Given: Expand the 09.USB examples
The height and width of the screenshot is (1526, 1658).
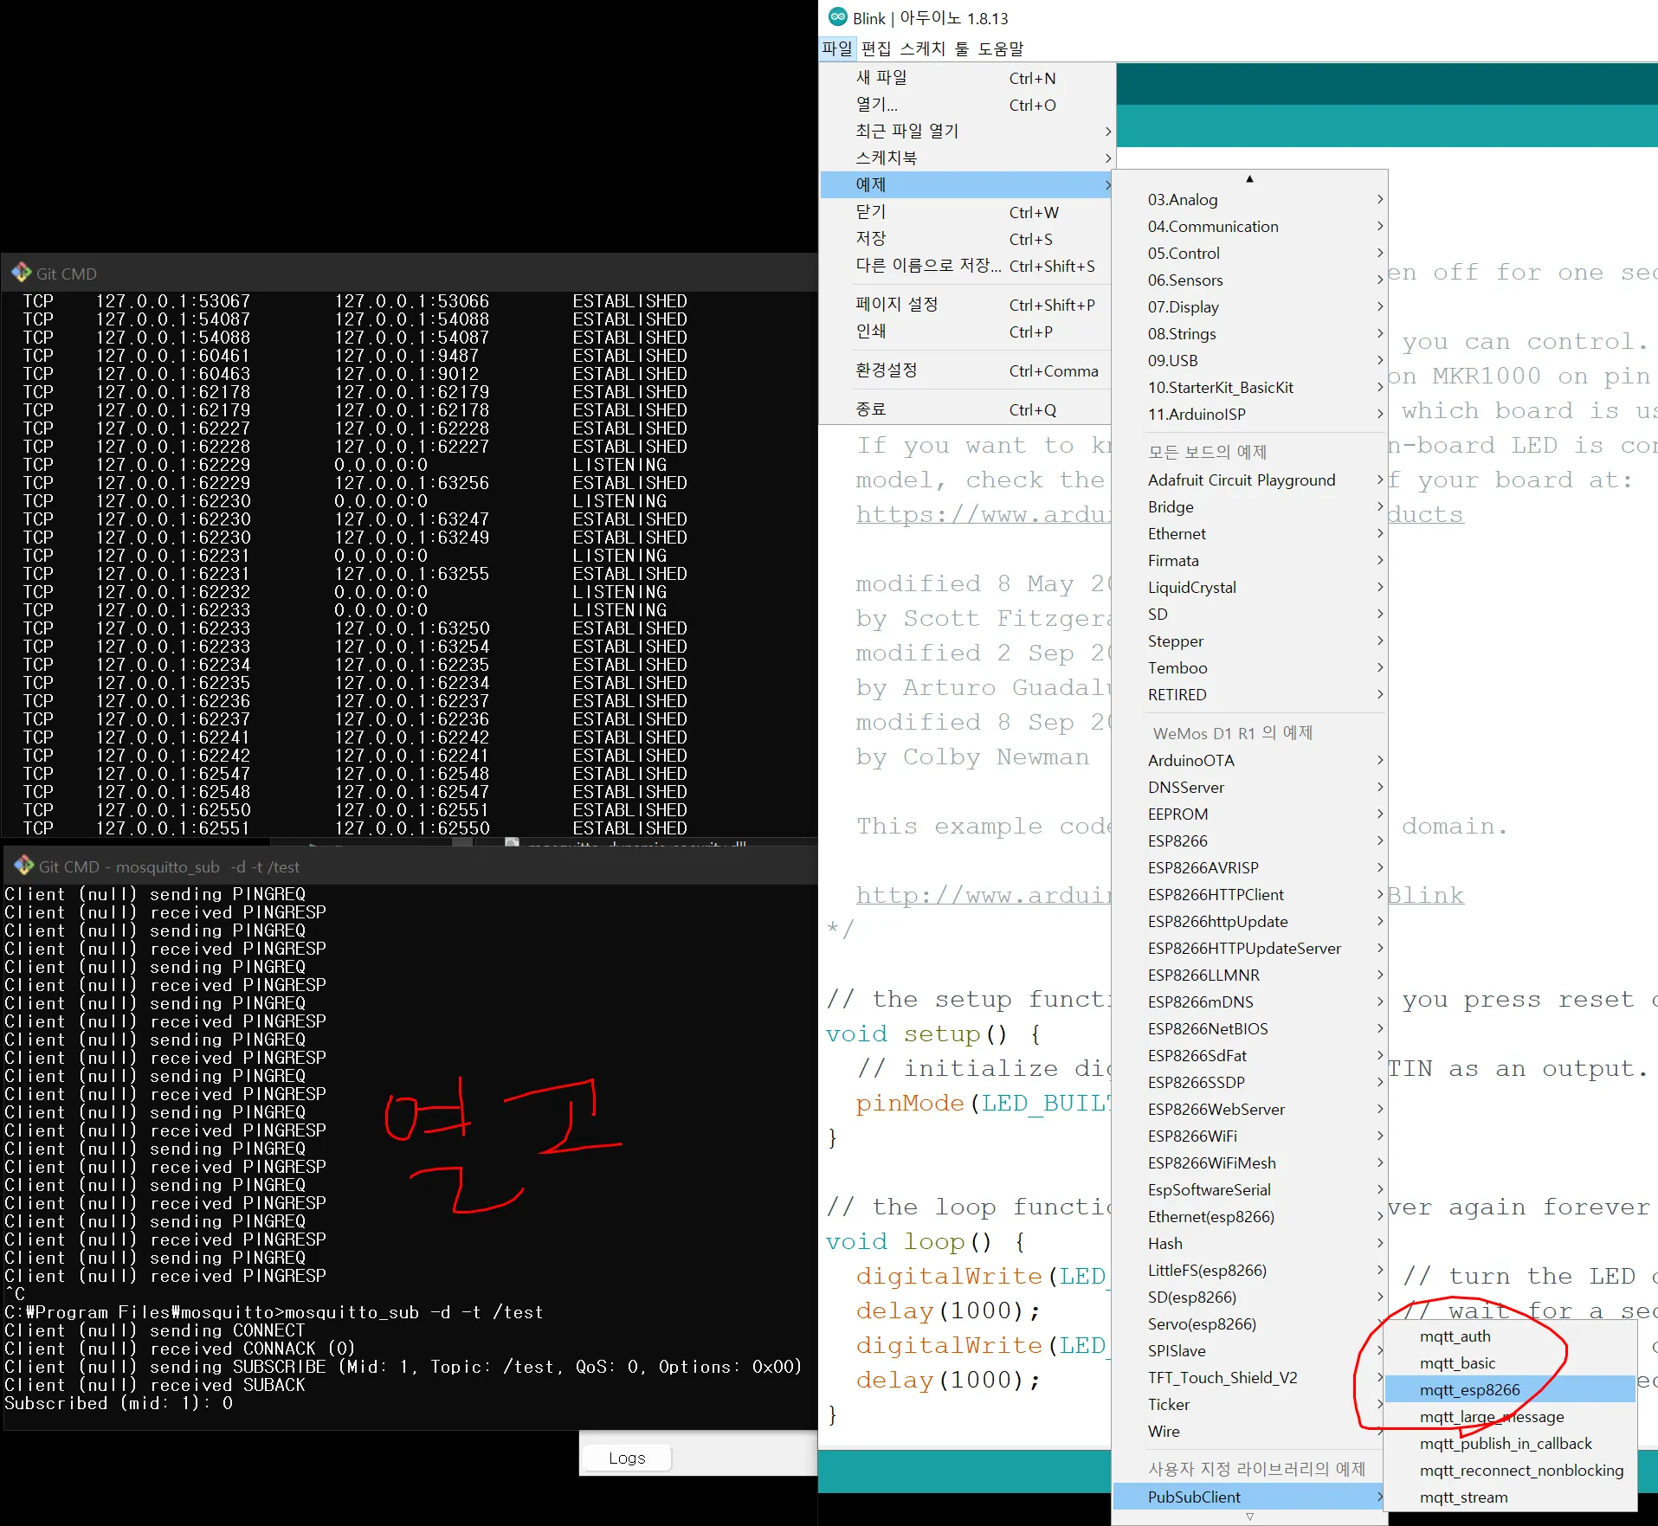Looking at the screenshot, I should [x=1249, y=361].
